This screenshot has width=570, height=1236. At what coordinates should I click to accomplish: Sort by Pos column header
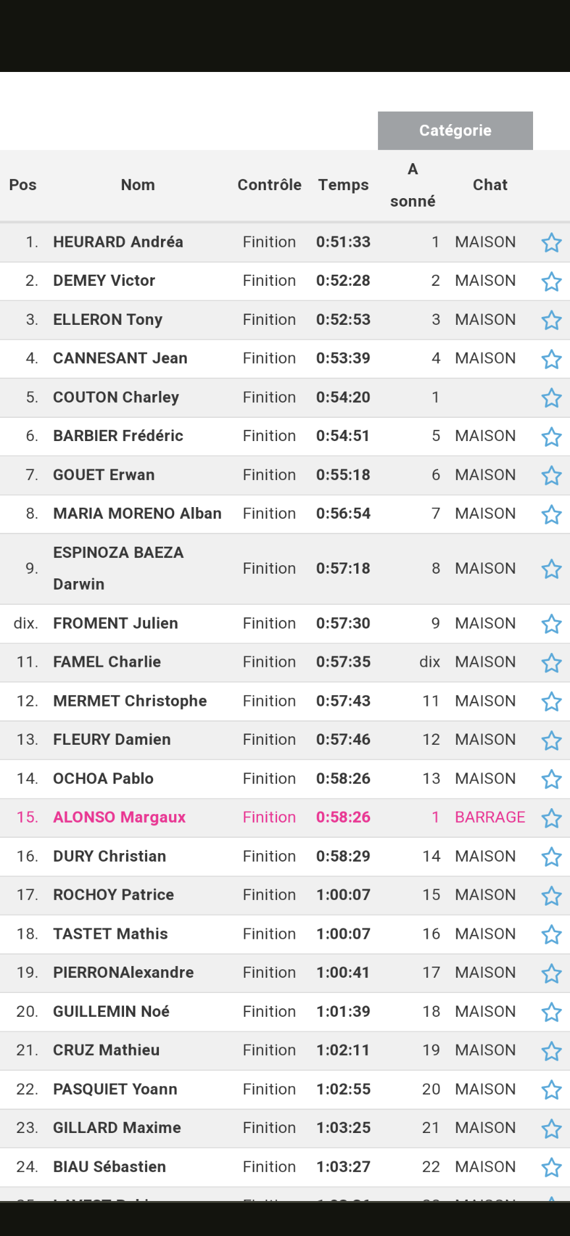pos(22,185)
